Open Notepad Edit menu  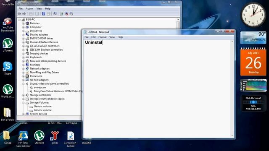93,37
